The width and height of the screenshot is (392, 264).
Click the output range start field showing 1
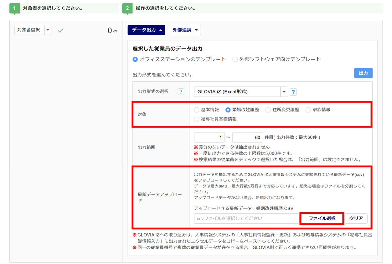pos(209,137)
